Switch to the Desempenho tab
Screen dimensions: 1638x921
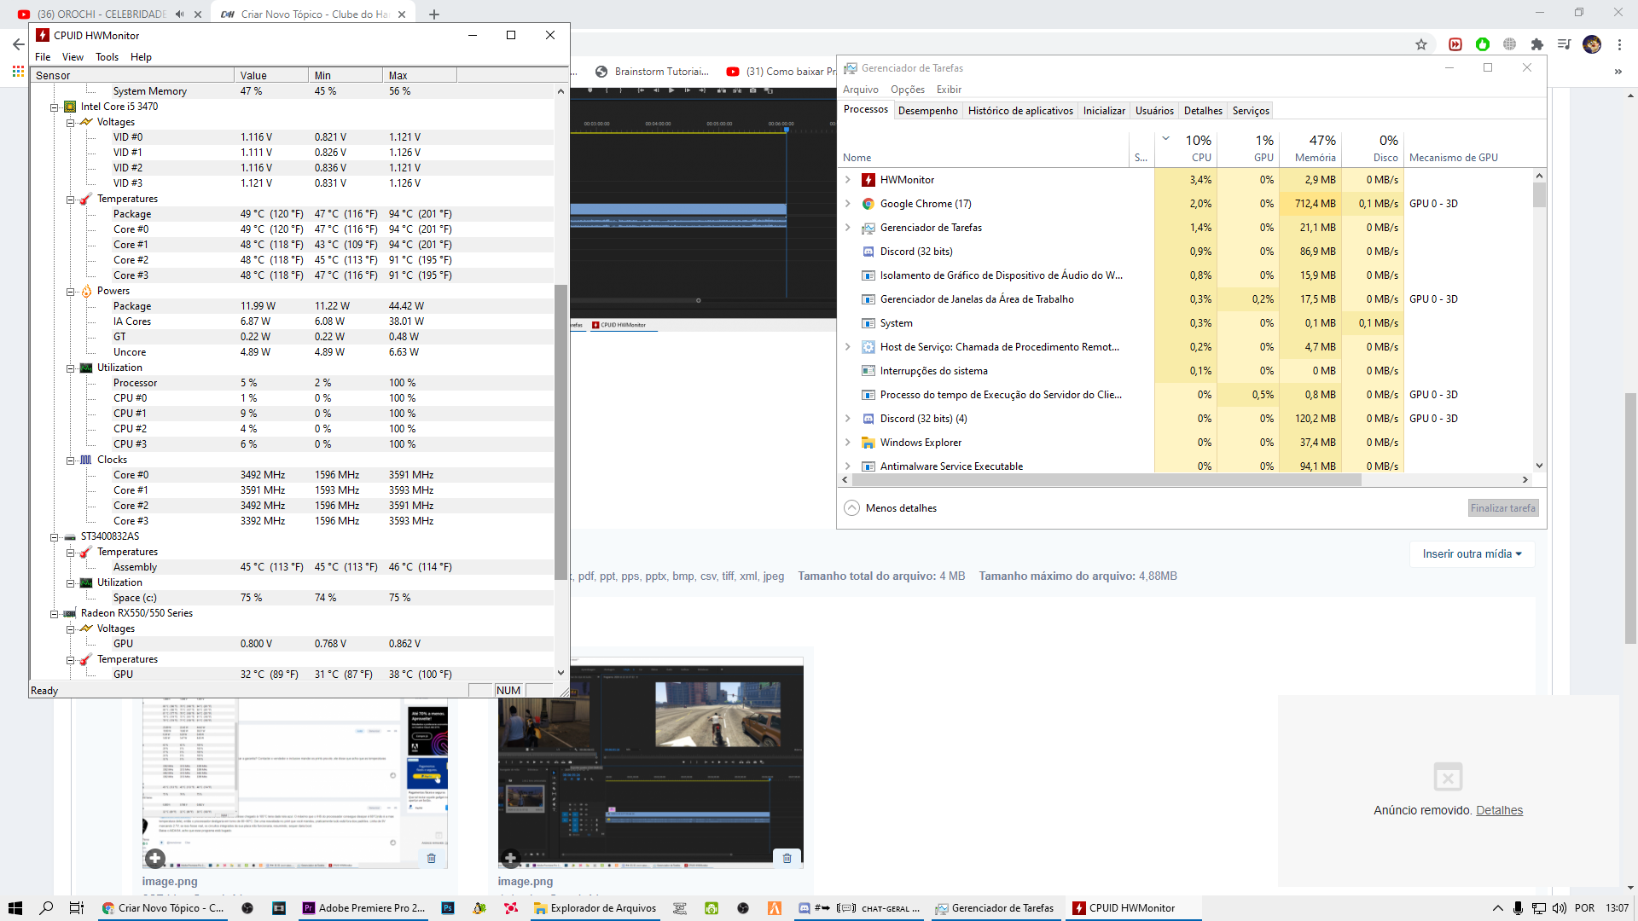[x=927, y=111]
